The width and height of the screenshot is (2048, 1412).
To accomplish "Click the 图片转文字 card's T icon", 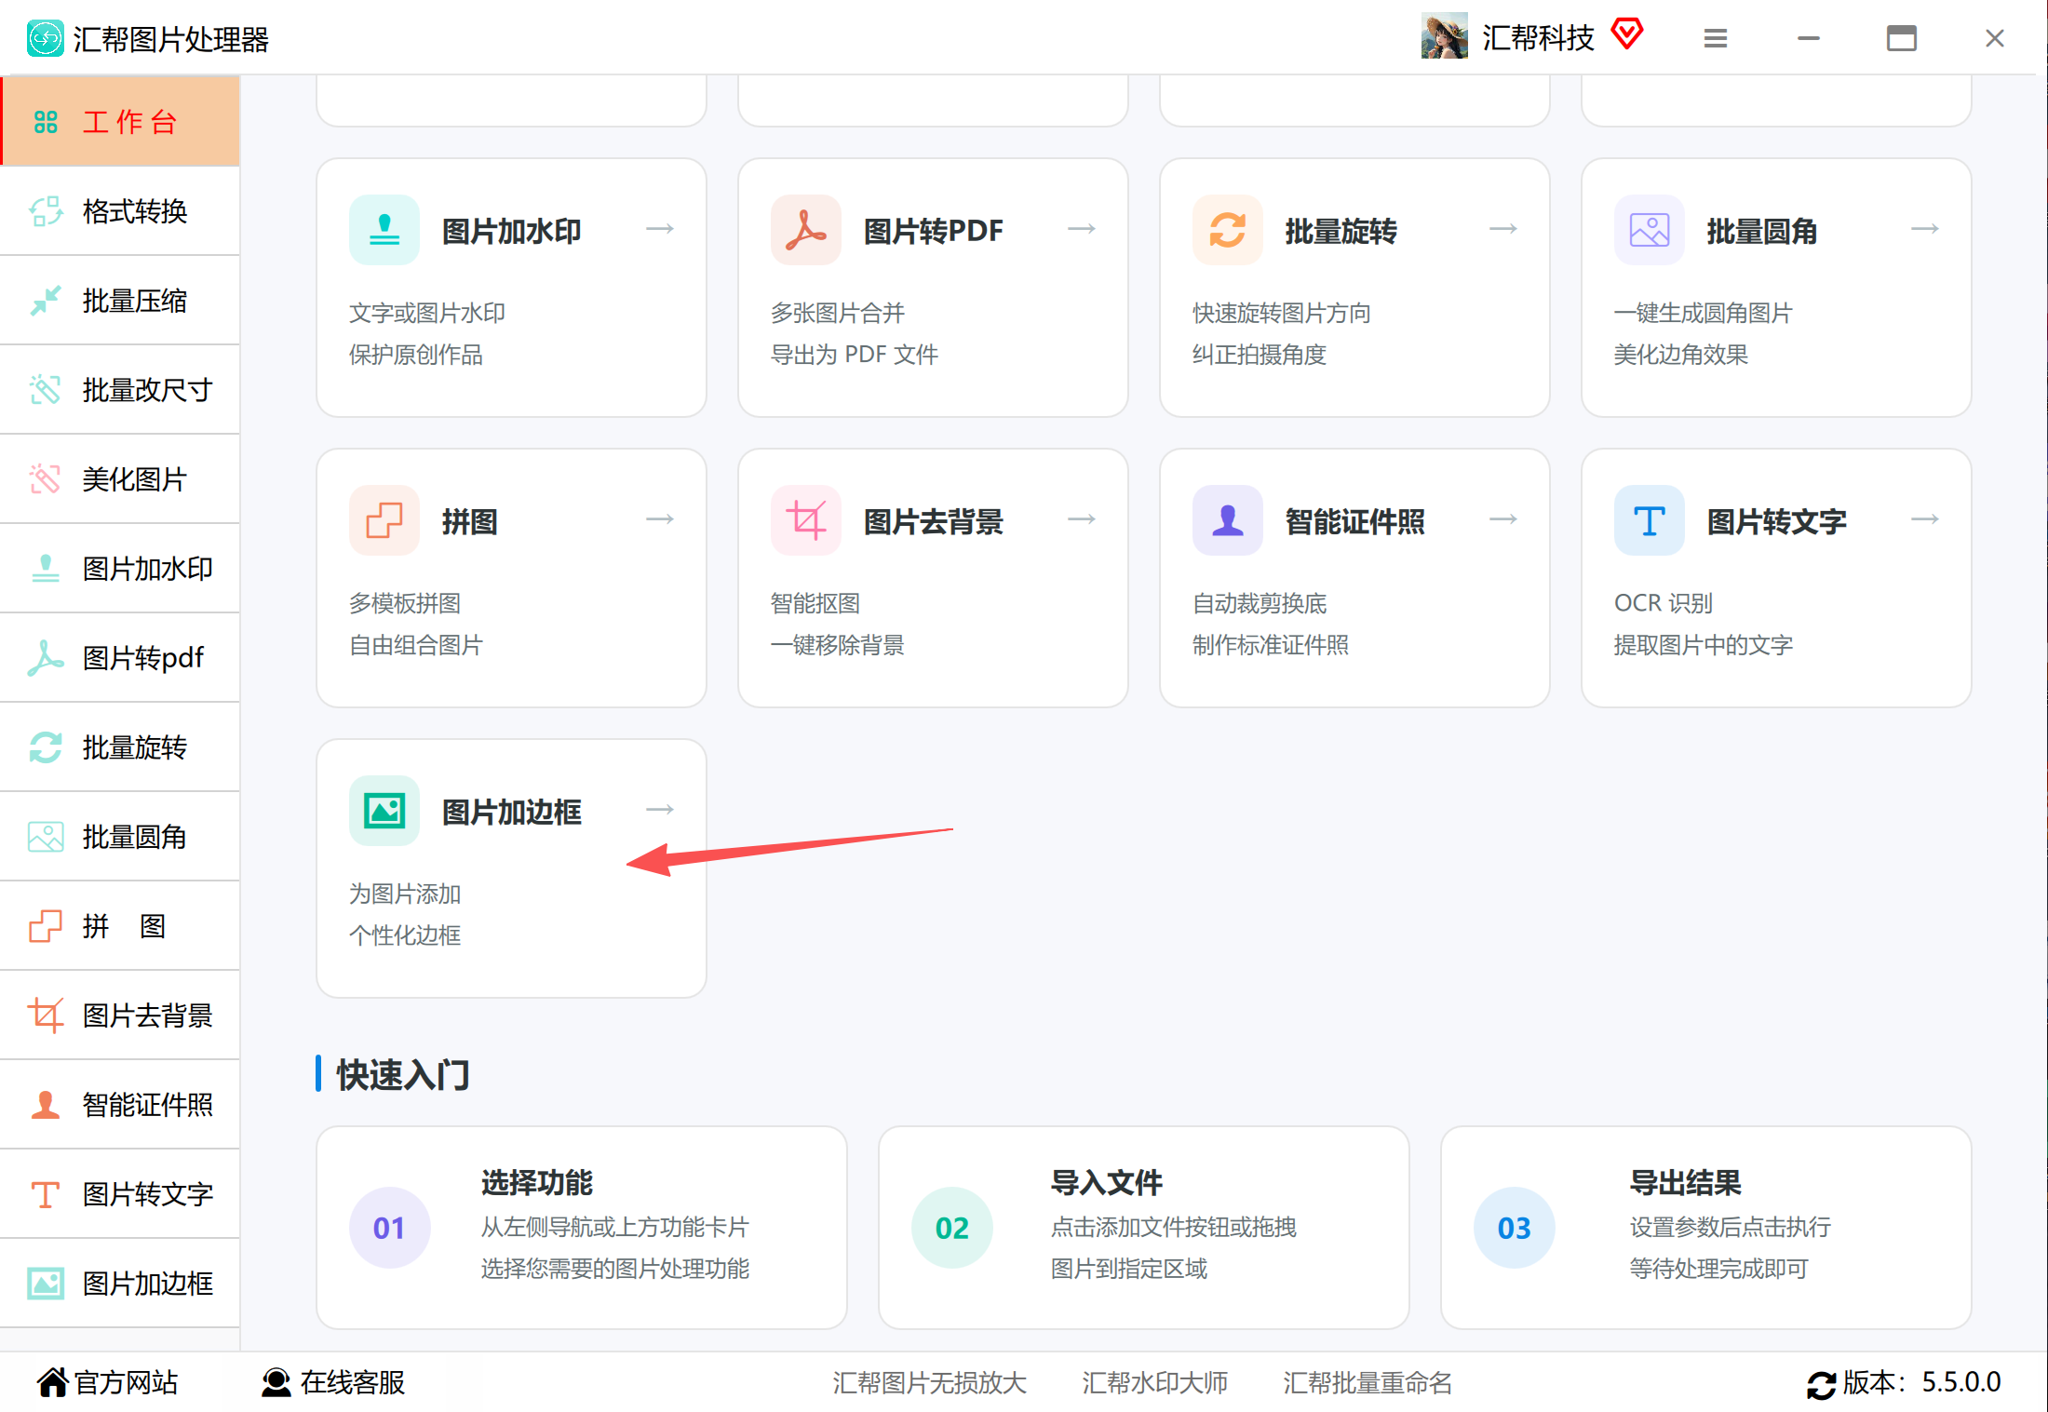I will point(1650,520).
